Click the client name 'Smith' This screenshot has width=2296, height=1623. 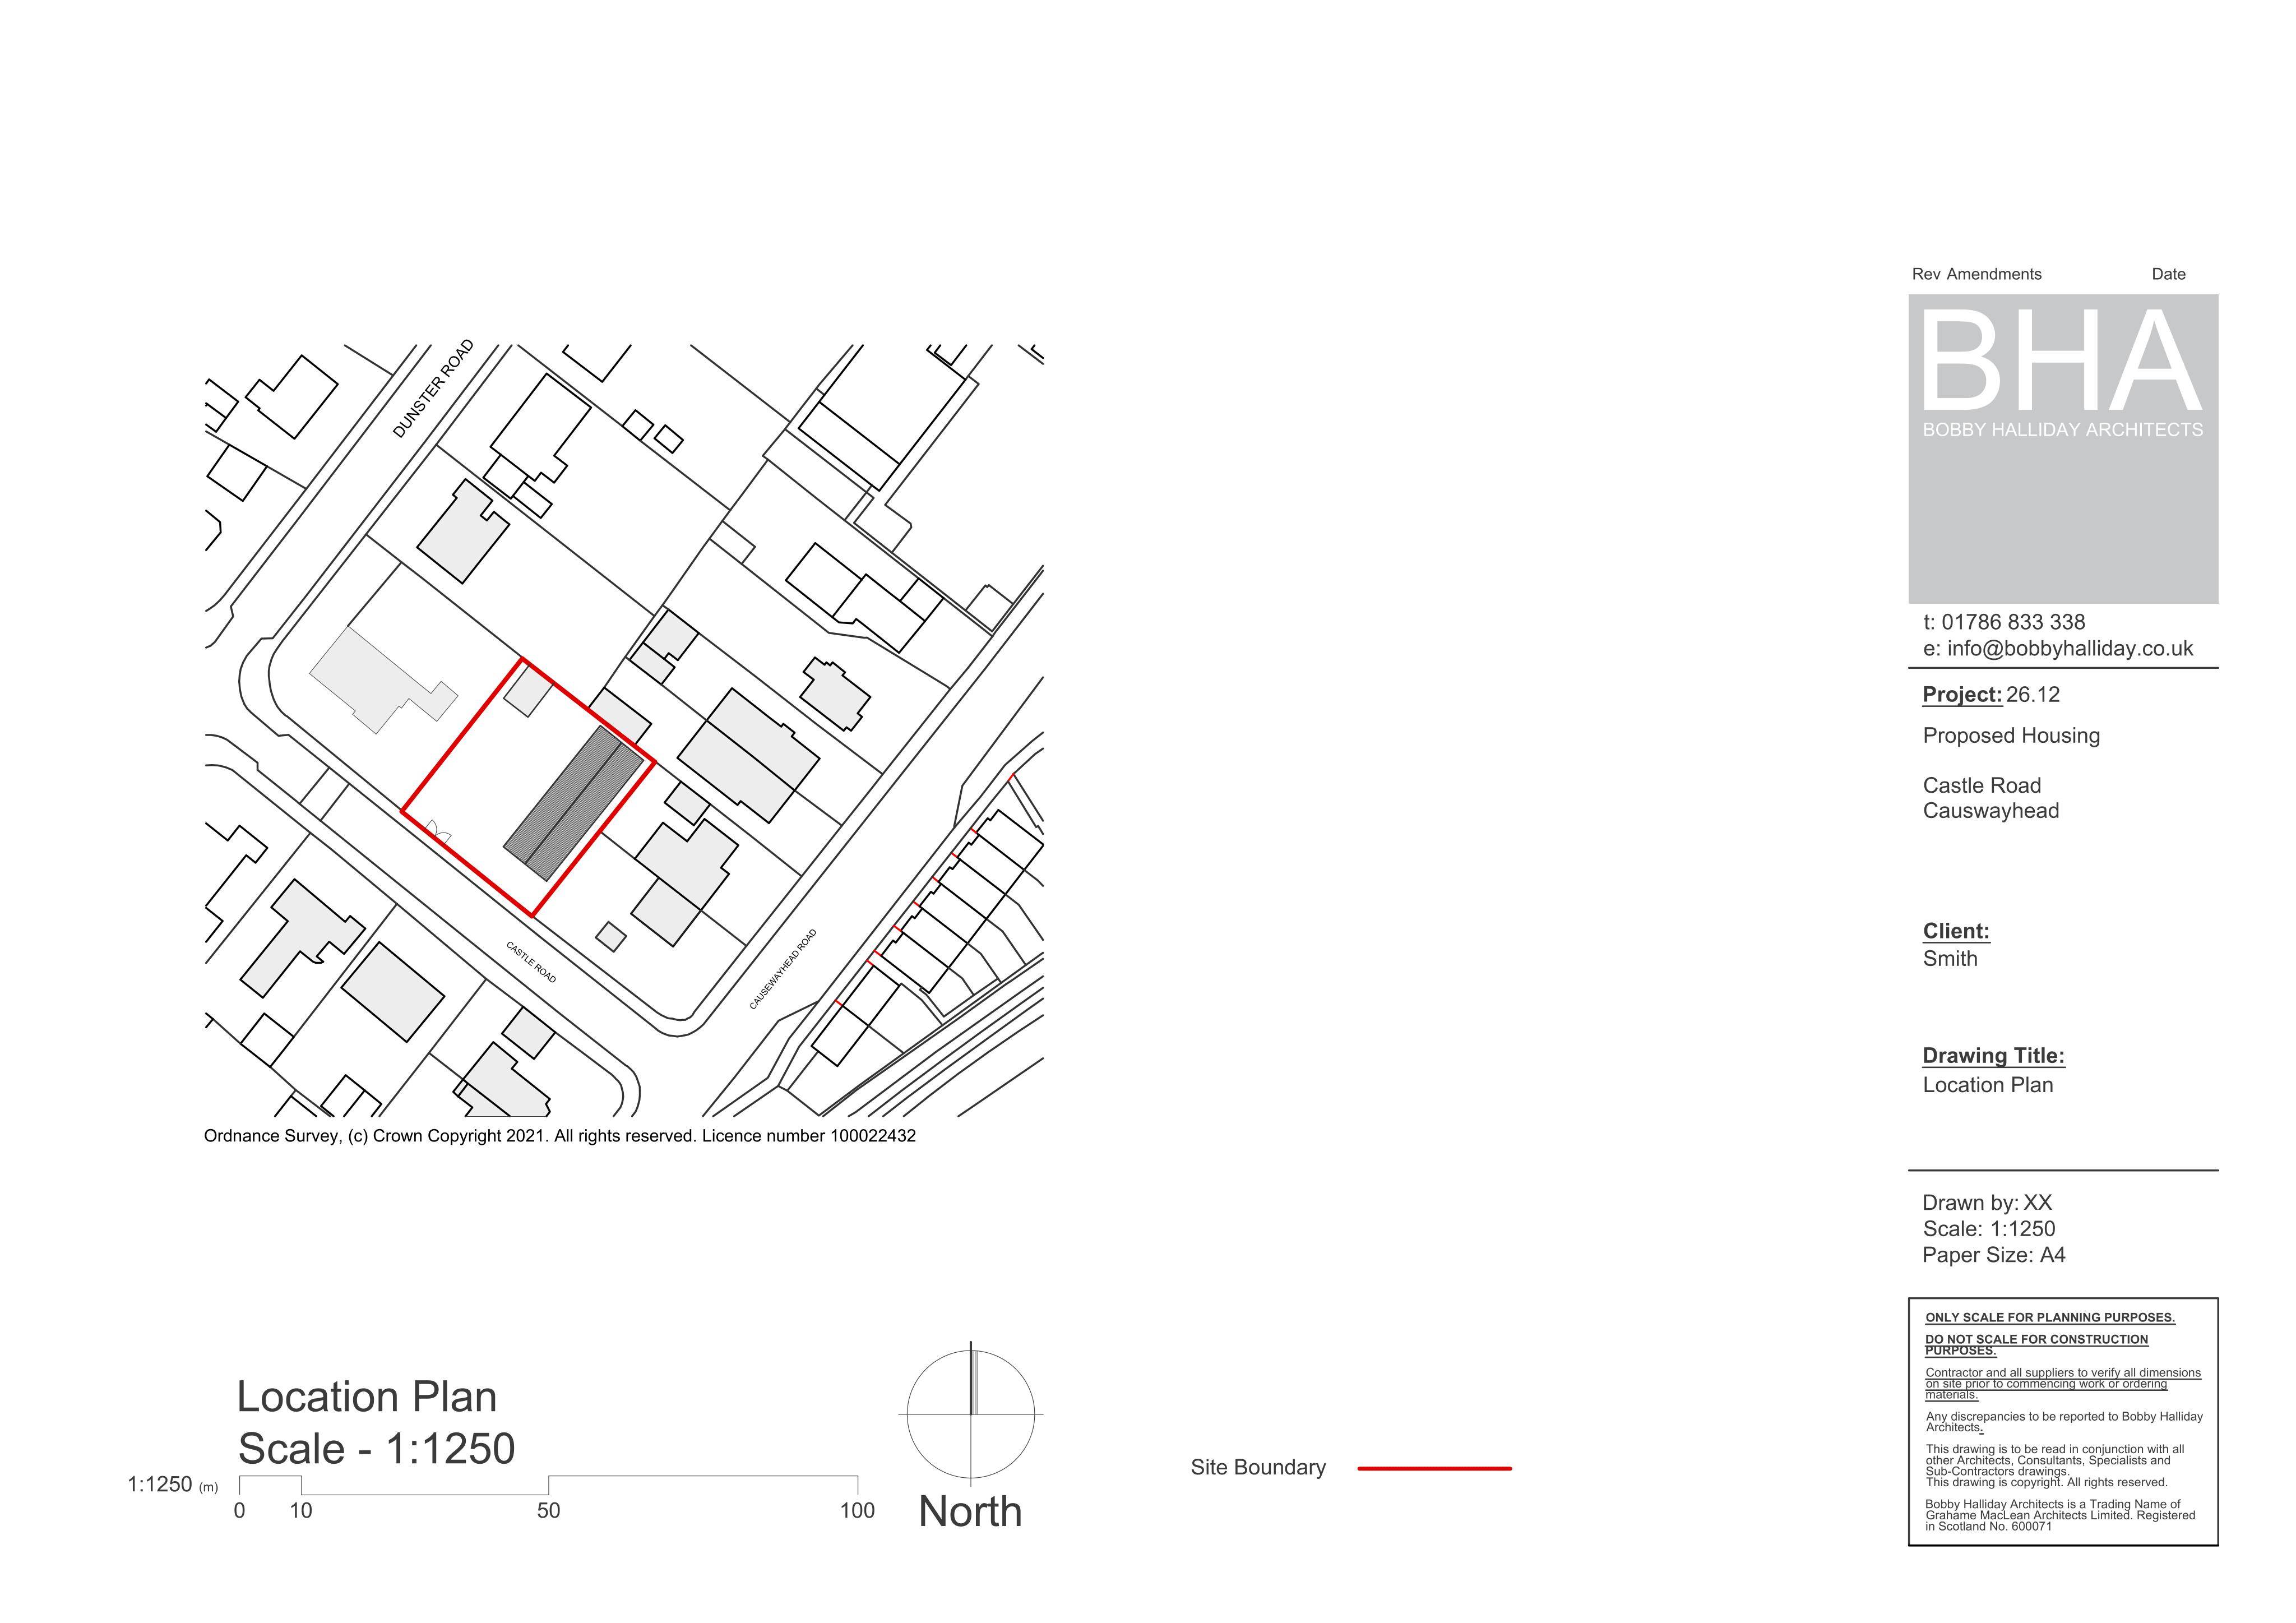coord(1950,959)
